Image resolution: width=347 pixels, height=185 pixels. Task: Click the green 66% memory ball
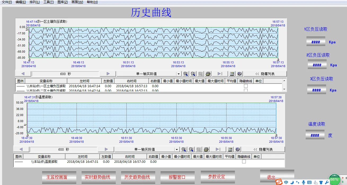(x=334, y=179)
